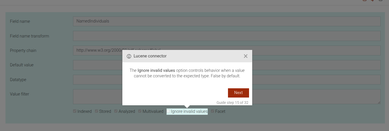Focus the Field name input with NamedIndividuals

point(227,21)
